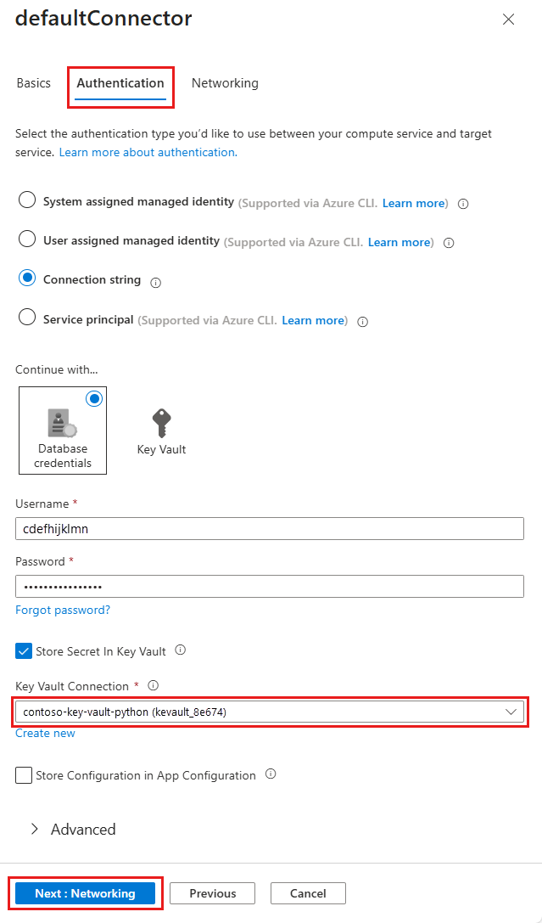
Task: Expand the Advanced section
Action: pyautogui.click(x=73, y=830)
